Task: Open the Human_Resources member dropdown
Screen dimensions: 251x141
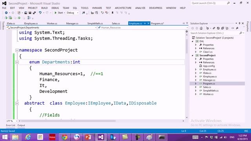Action: click(187, 28)
